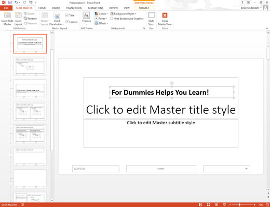This screenshot has height=207, width=270.
Task: Expand the Effects dropdown
Action: [101, 23]
